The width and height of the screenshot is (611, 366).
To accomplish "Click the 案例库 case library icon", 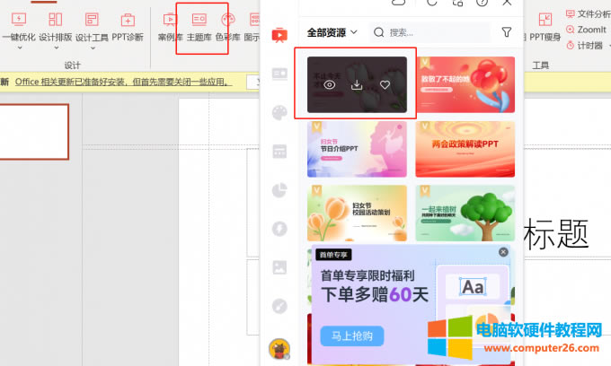I will [x=168, y=26].
